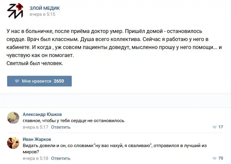Visit Иван Жарков's profile via name

click(37, 139)
